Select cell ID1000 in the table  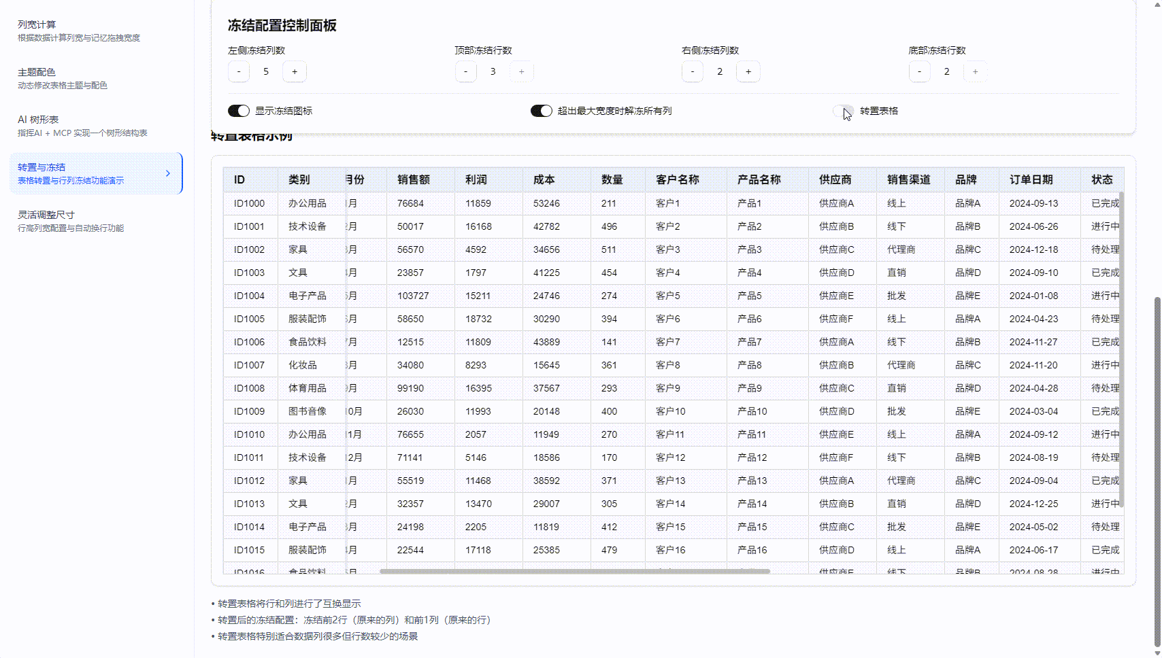pyautogui.click(x=250, y=203)
